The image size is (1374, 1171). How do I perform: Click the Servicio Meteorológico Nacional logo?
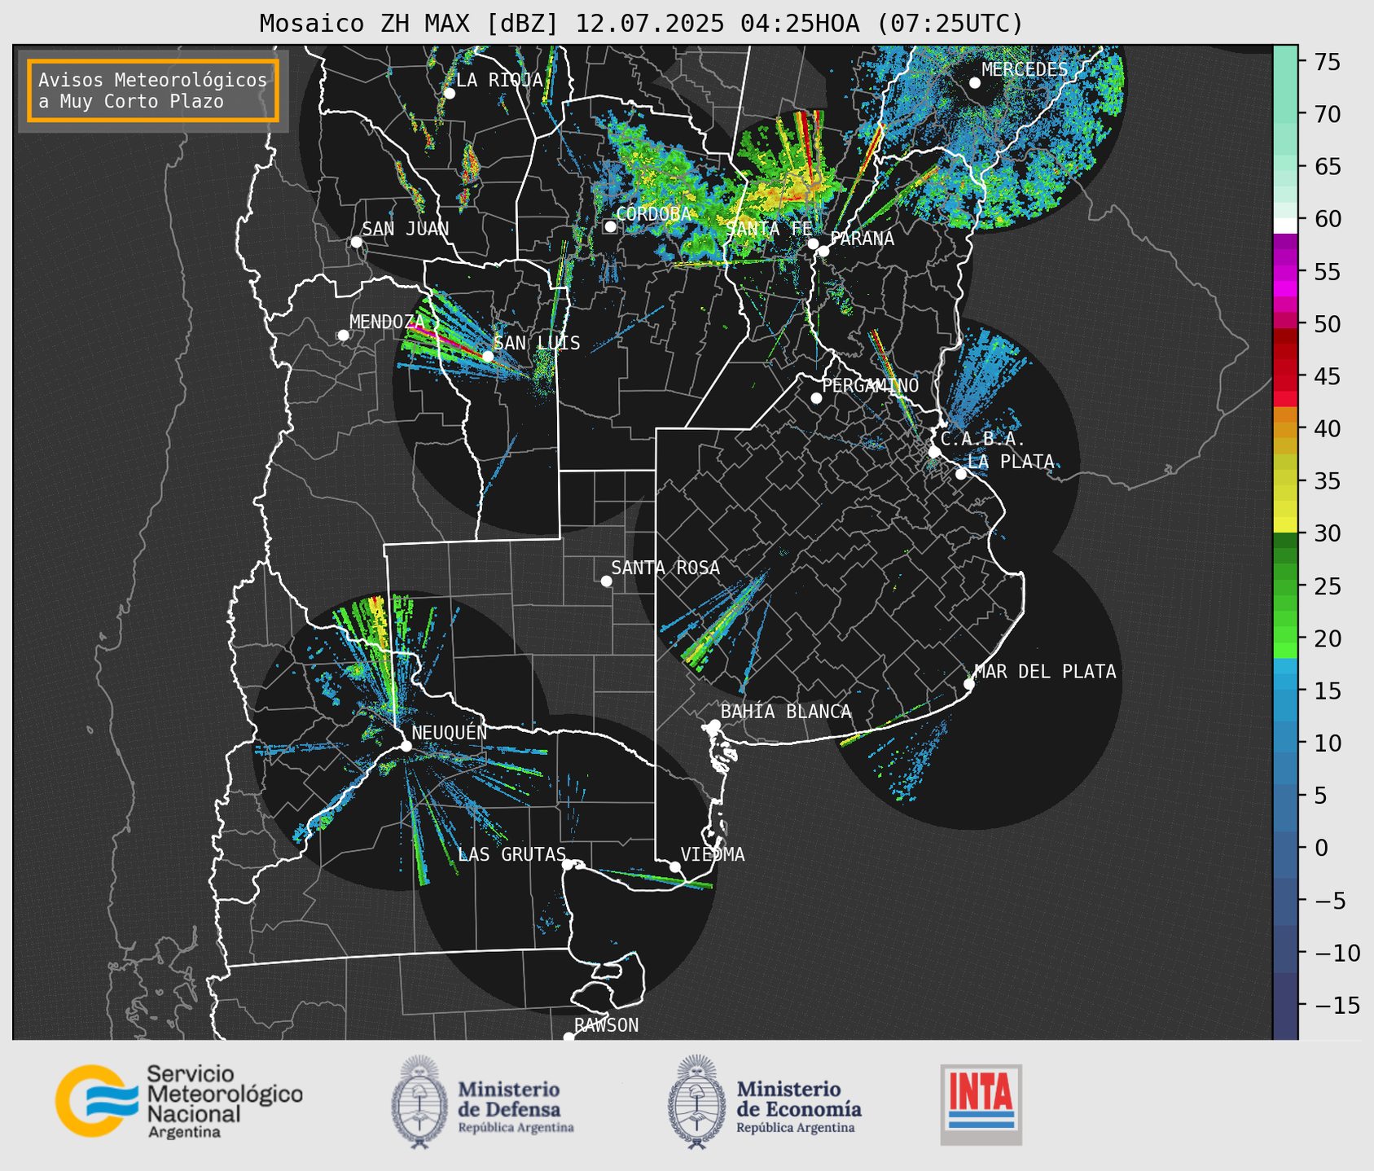(95, 1100)
